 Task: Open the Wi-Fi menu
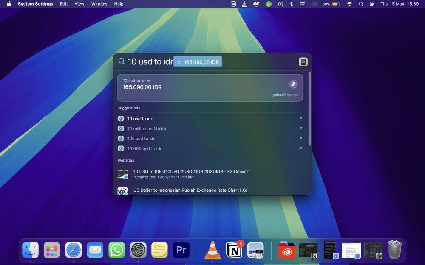(350, 4)
